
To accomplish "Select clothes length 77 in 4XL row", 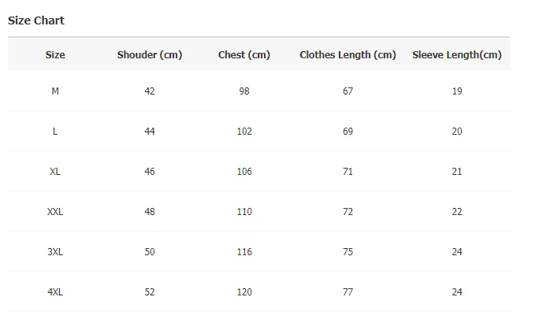I will coord(348,292).
